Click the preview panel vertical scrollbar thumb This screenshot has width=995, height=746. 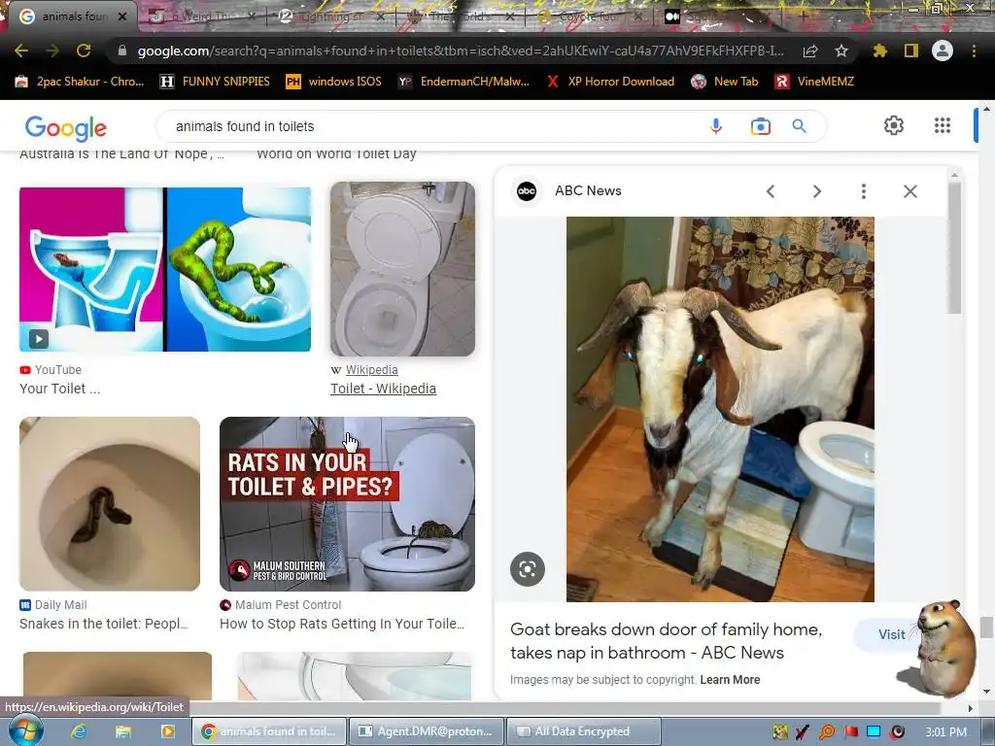click(954, 248)
